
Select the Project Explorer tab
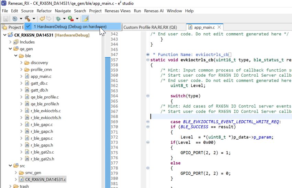tap(13, 27)
